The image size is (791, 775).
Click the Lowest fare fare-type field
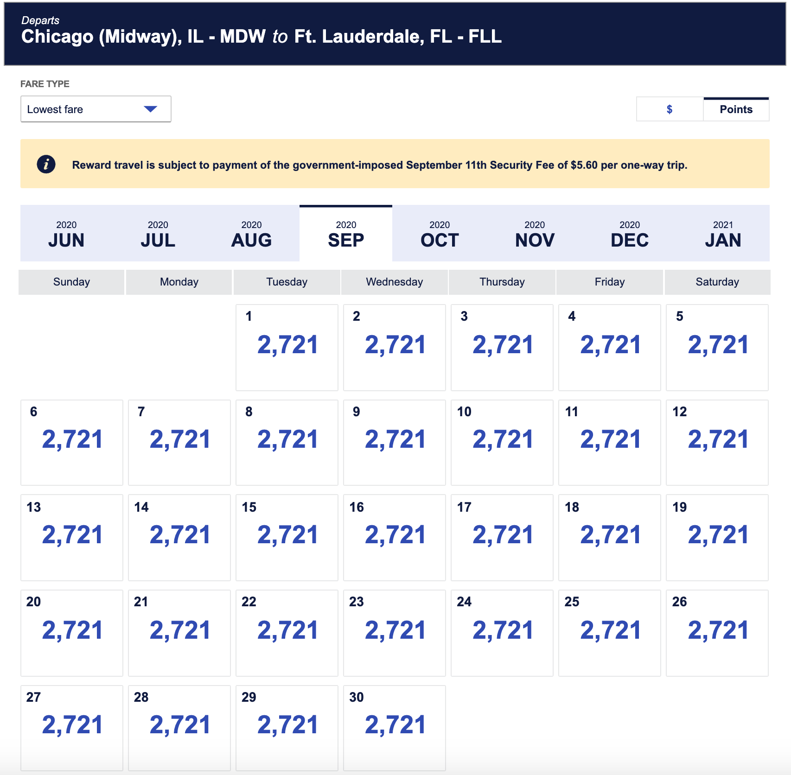pyautogui.click(x=96, y=109)
